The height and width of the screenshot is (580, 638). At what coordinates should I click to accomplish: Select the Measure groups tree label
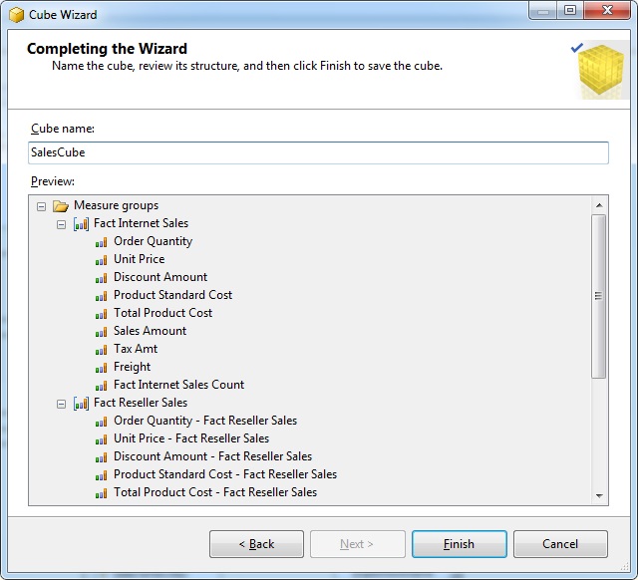pyautogui.click(x=116, y=205)
